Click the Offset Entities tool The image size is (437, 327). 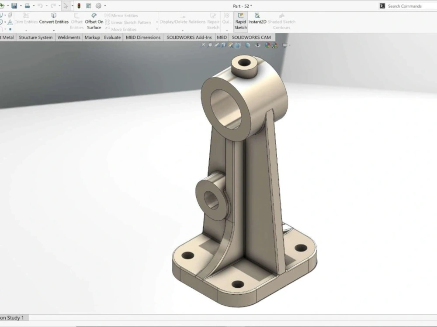point(76,21)
